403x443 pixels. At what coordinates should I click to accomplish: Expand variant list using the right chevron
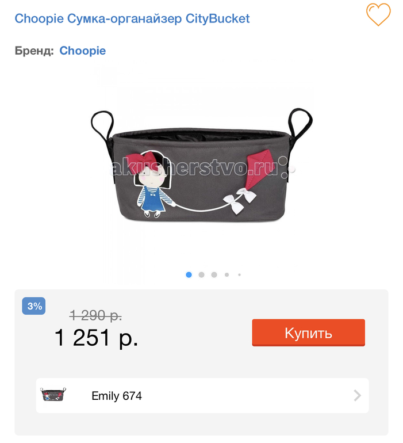(357, 396)
